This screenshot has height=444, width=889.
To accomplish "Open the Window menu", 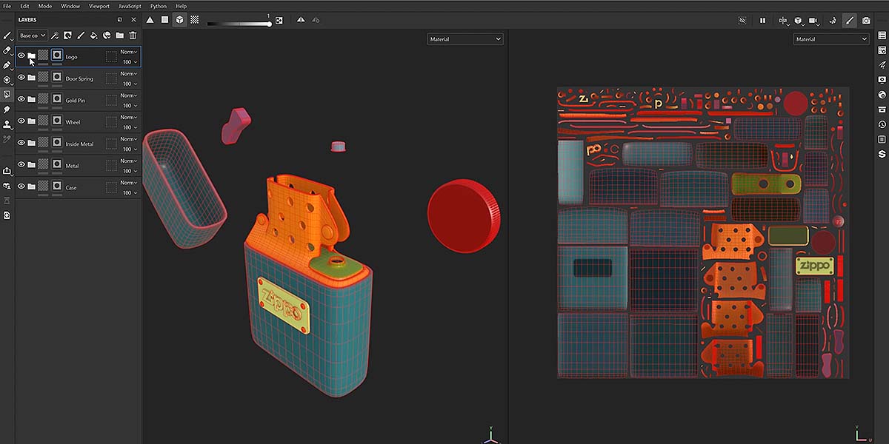I will tap(70, 6).
